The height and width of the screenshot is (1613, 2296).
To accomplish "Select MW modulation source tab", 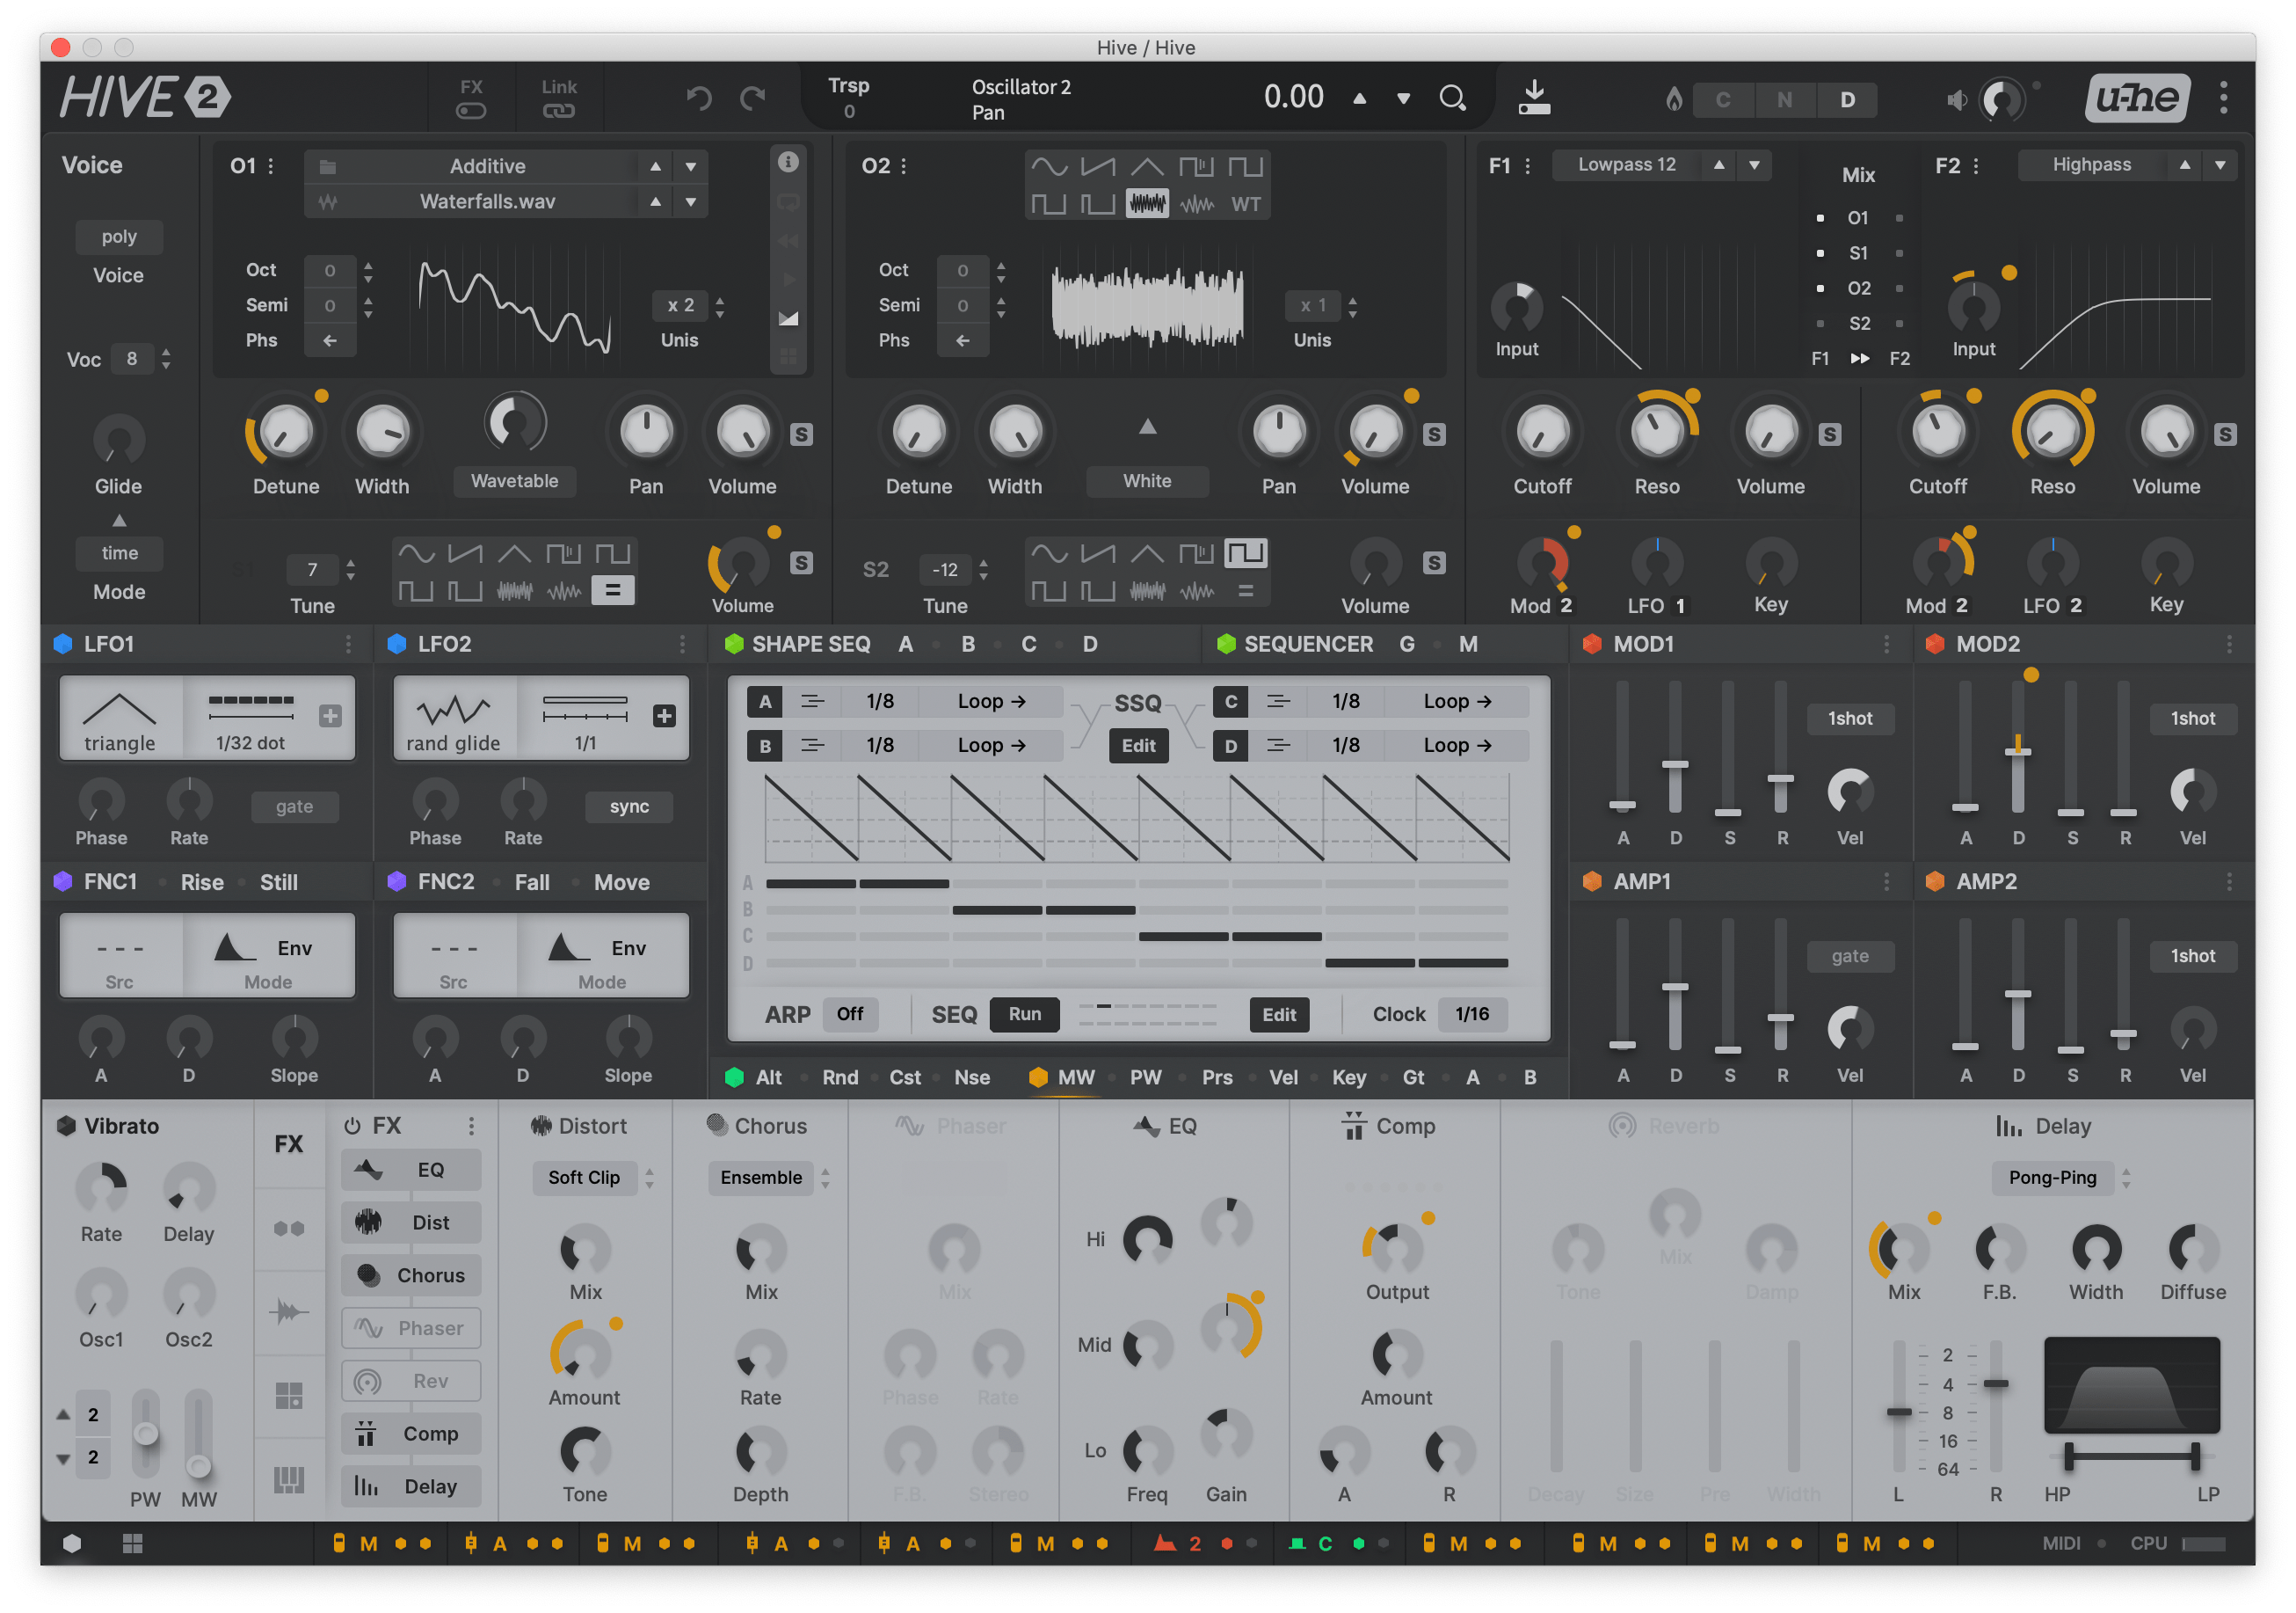I will [1076, 1077].
